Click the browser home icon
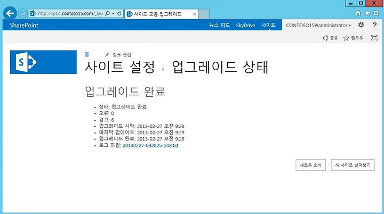 pyautogui.click(x=358, y=13)
